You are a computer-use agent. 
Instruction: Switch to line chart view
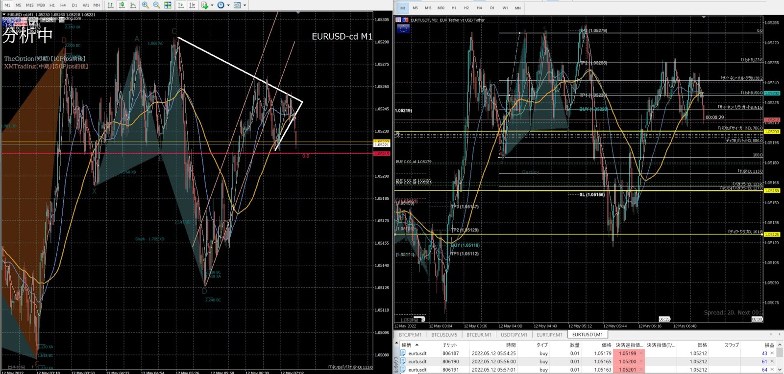(133, 5)
